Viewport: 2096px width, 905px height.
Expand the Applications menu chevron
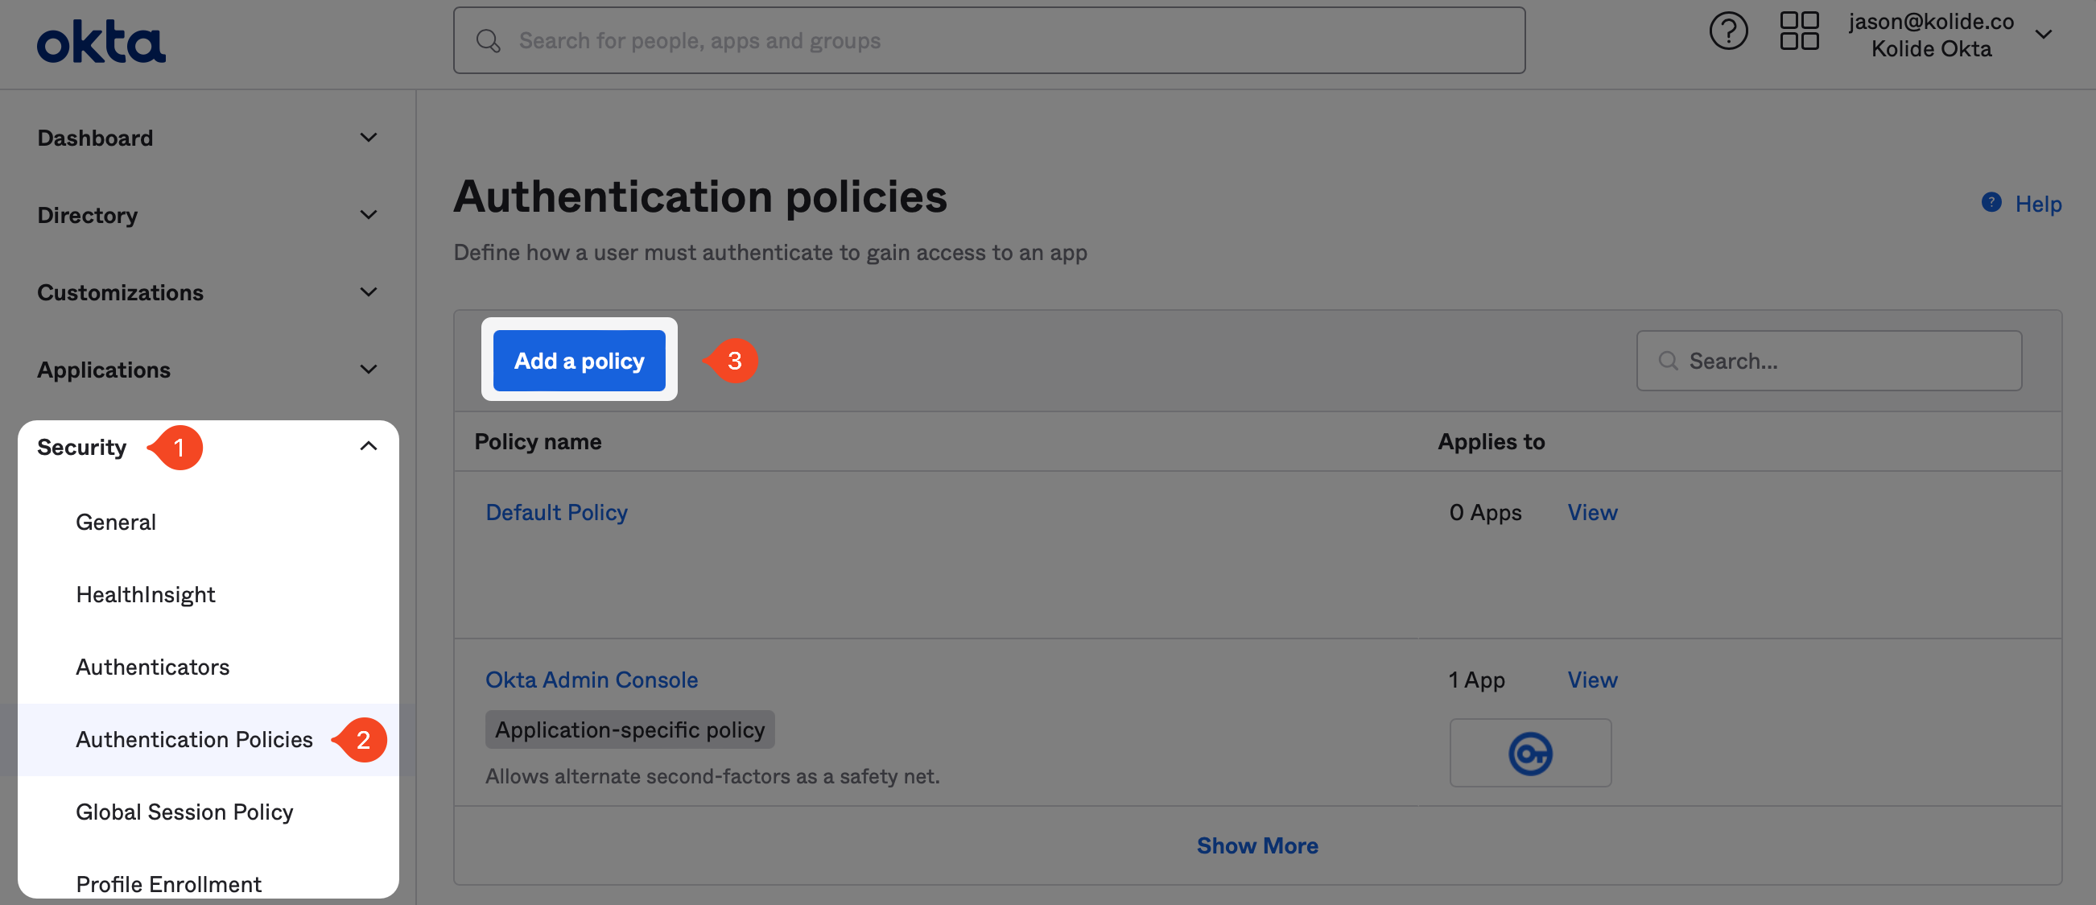369,370
